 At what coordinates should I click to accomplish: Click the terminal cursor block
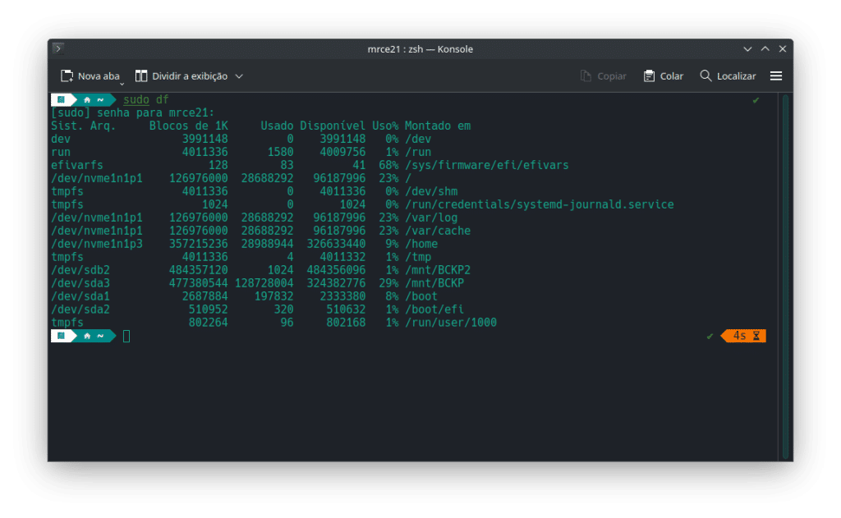pos(126,337)
